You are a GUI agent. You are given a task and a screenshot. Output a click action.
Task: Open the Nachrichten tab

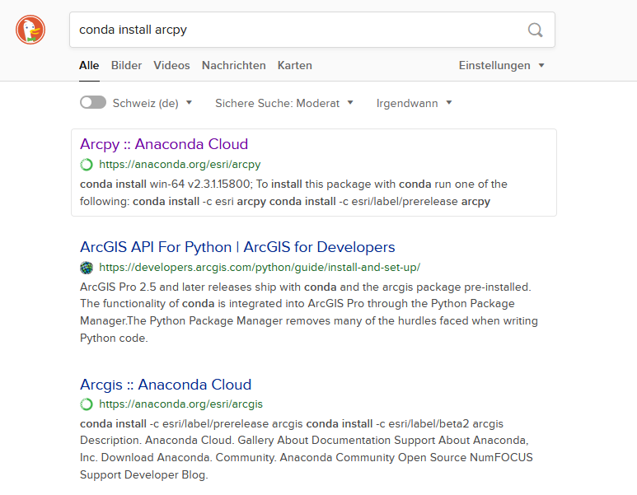233,65
